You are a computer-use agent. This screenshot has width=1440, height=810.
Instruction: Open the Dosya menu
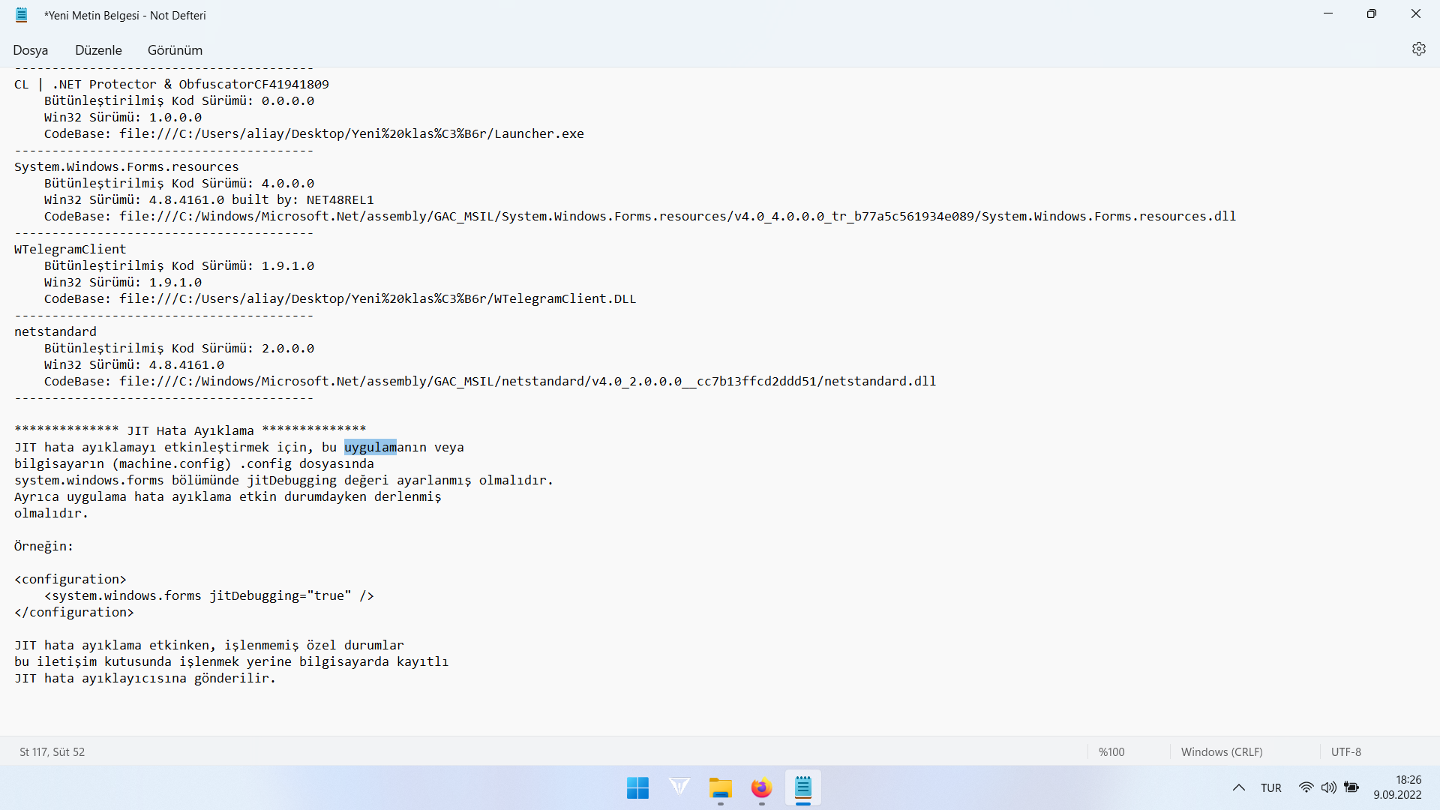[31, 50]
